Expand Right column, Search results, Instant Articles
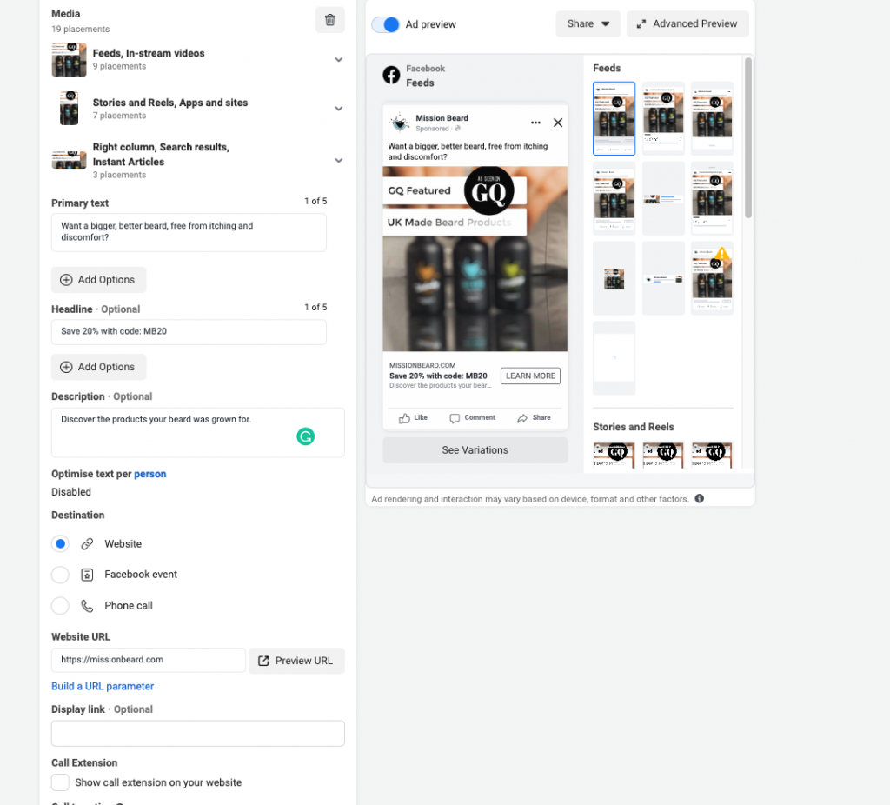Screen dimensions: 890x805 coord(339,161)
